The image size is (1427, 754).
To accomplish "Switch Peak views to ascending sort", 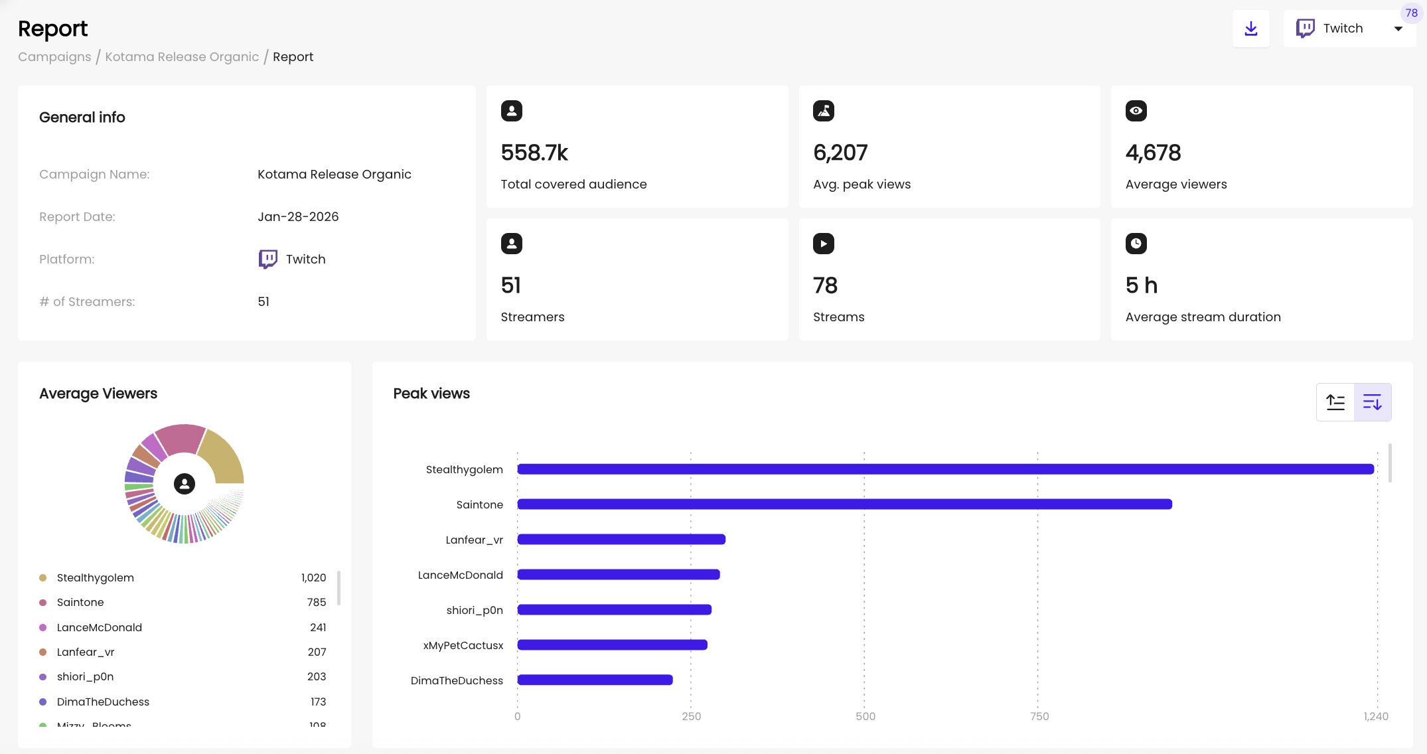I will (1335, 402).
